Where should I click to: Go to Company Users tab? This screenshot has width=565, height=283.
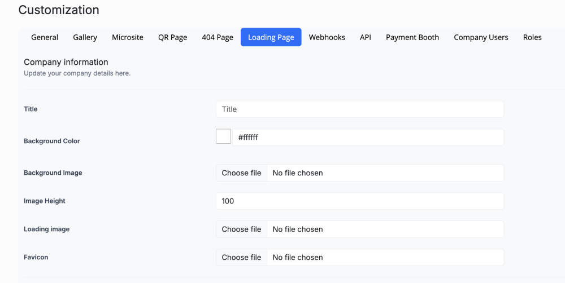(x=481, y=37)
